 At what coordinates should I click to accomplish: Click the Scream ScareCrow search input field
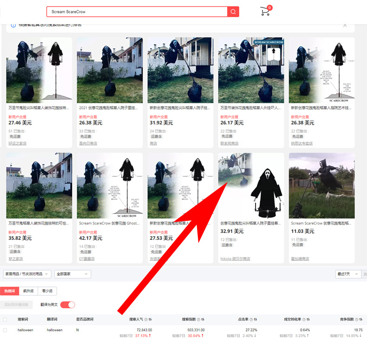click(x=137, y=12)
